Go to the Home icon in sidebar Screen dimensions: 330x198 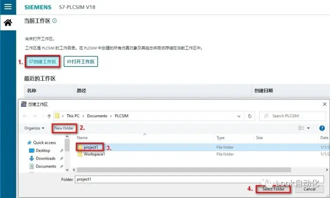[8, 22]
